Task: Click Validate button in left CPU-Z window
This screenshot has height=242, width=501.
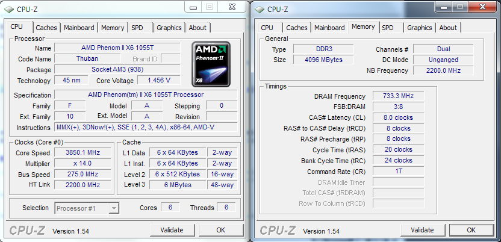Action: point(172,230)
